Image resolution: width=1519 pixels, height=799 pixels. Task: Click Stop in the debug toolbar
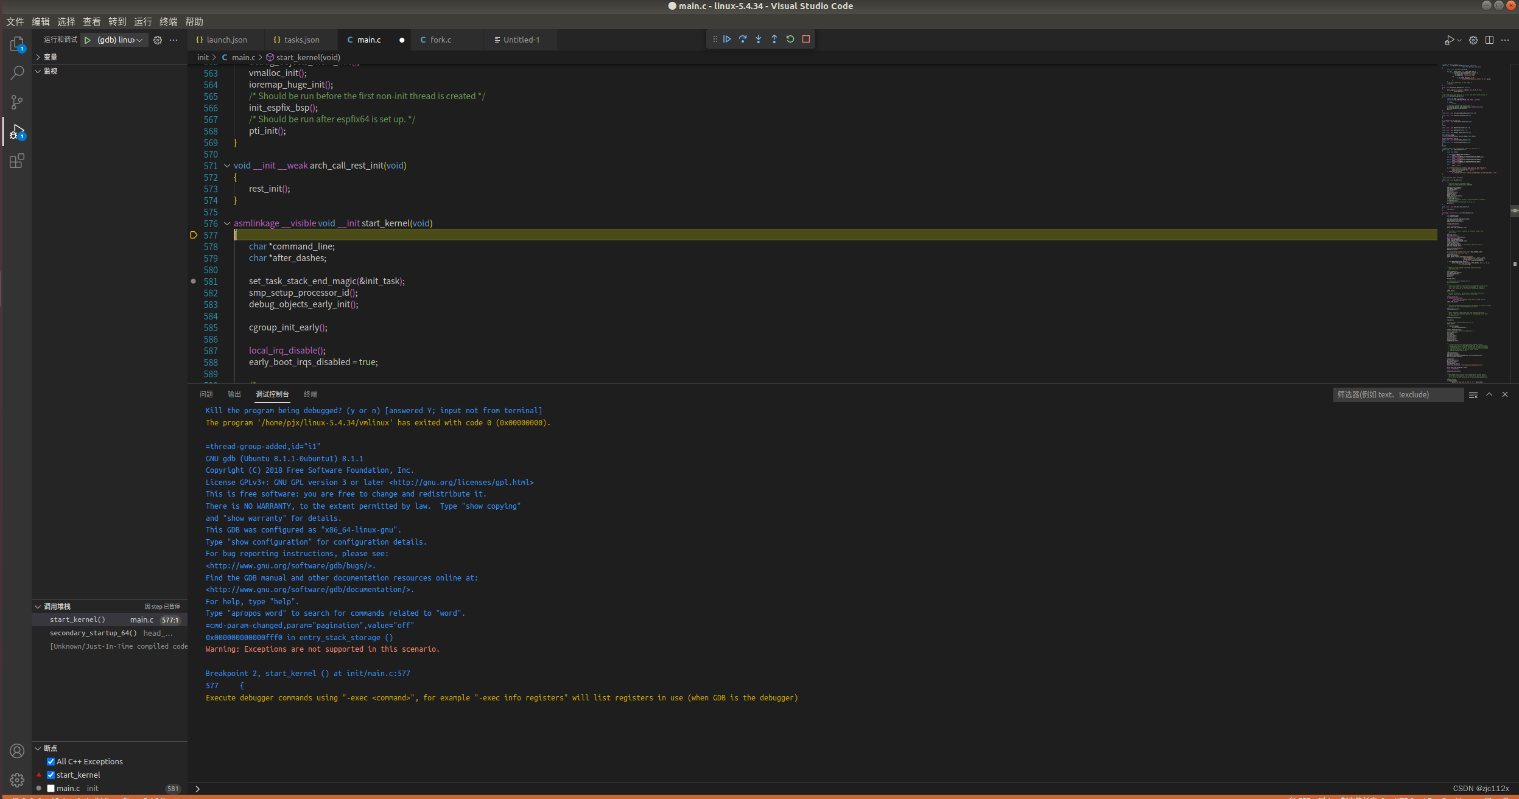click(806, 39)
